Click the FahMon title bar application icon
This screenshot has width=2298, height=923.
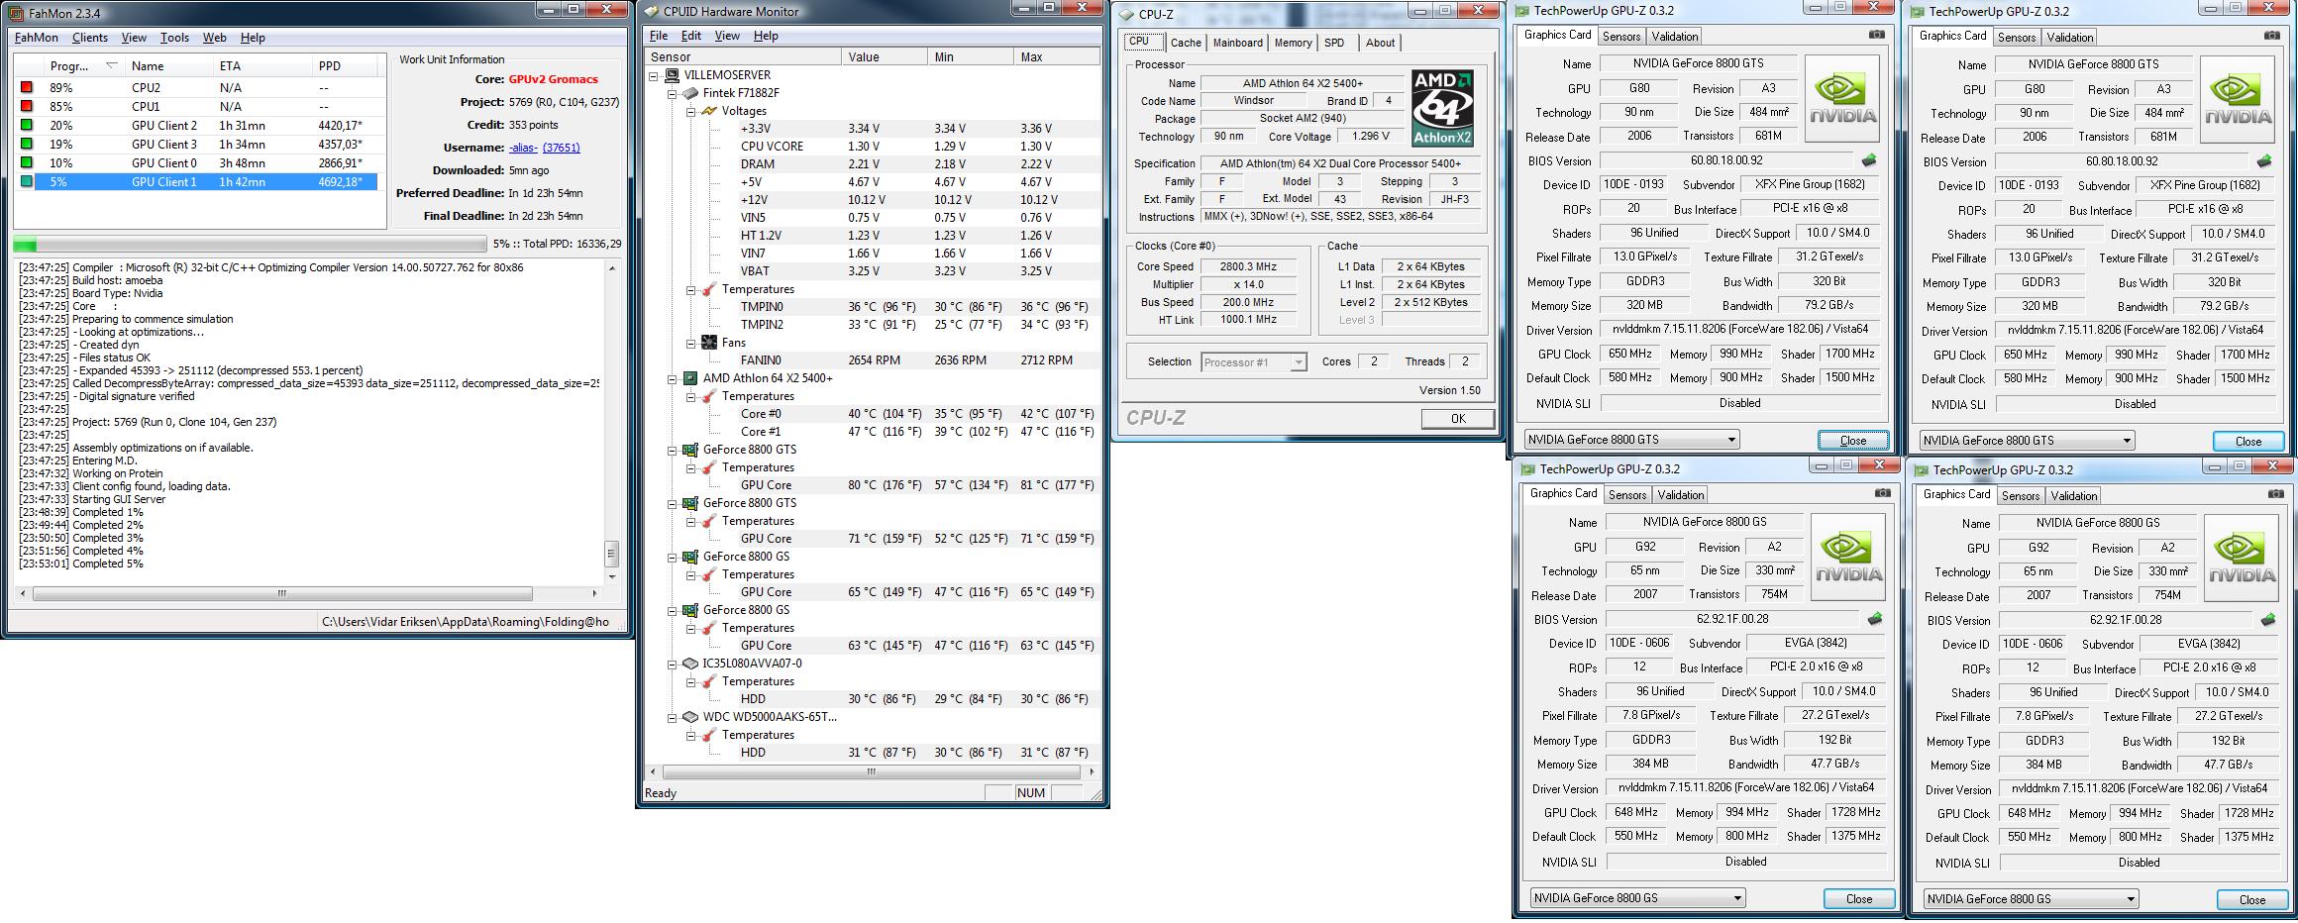pos(17,13)
